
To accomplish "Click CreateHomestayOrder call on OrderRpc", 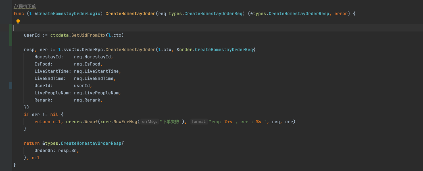I will pos(130,50).
